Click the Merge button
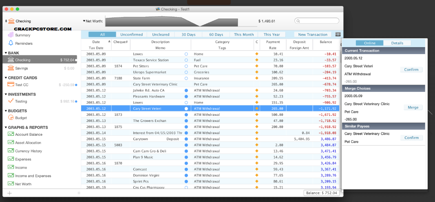The height and width of the screenshot is (202, 435). [413, 108]
